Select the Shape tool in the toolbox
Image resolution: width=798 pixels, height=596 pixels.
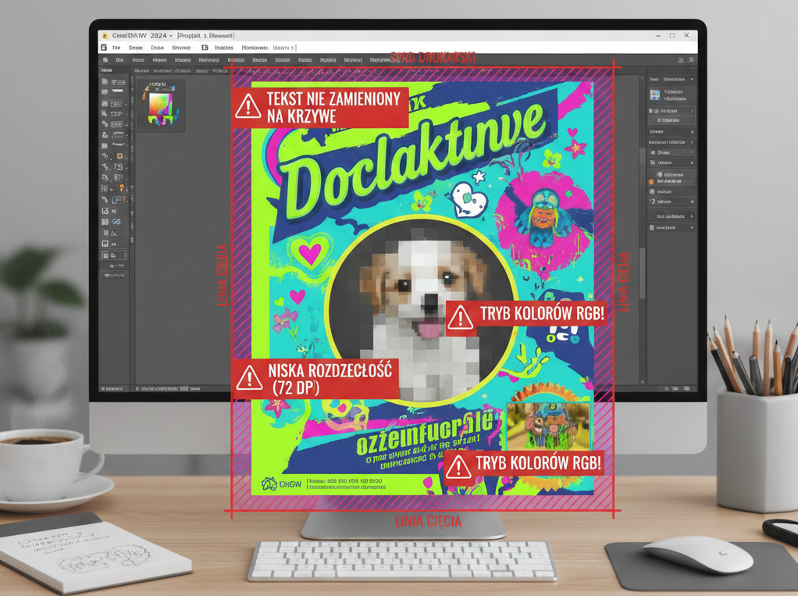pos(104,94)
